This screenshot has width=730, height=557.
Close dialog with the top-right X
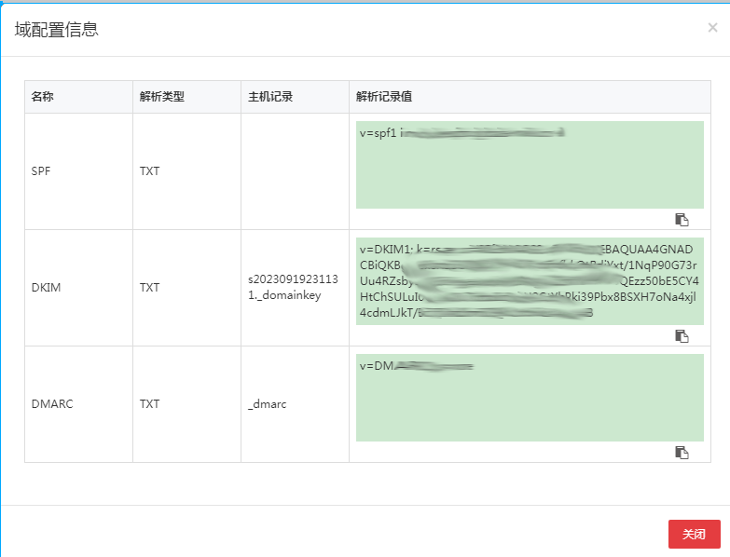coord(712,28)
